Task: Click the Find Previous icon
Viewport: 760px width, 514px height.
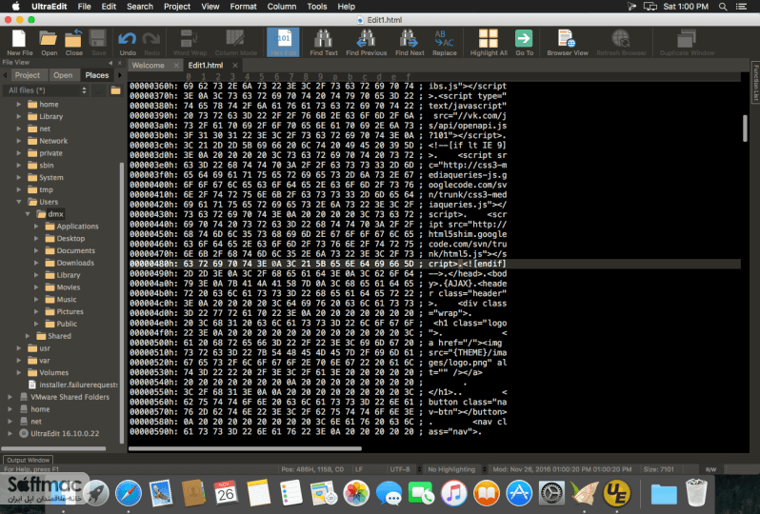Action: point(366,43)
